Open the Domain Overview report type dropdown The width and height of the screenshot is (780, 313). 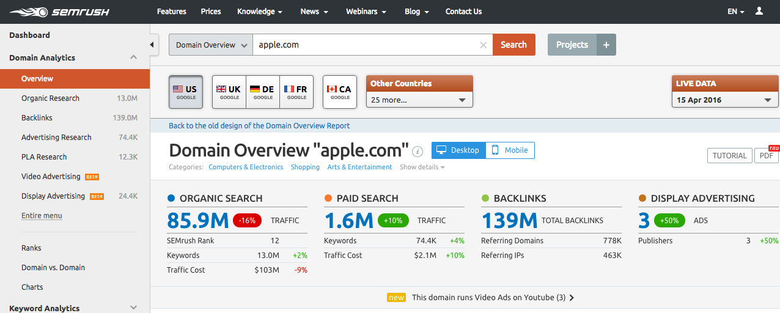(211, 45)
